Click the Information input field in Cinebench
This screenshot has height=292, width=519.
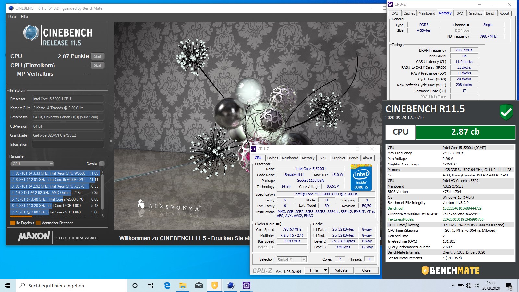click(68, 144)
